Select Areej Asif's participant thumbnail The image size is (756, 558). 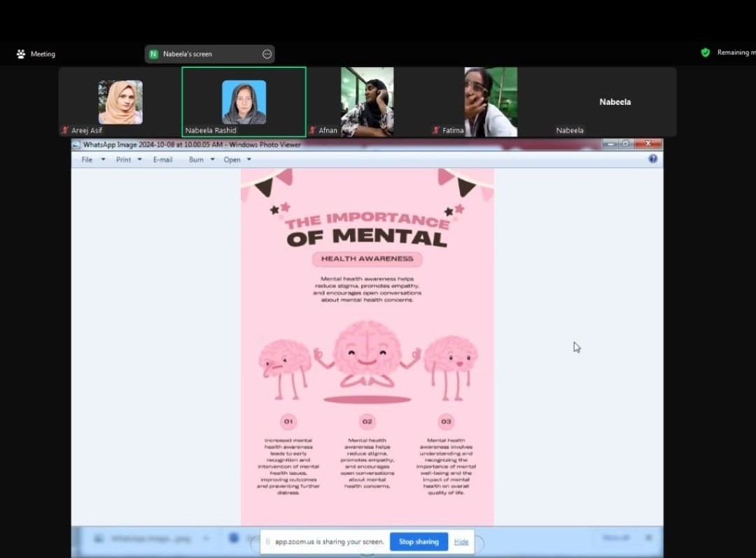(x=120, y=102)
